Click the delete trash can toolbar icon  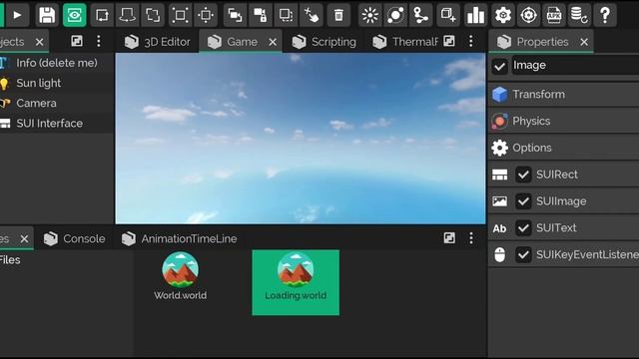(x=338, y=16)
